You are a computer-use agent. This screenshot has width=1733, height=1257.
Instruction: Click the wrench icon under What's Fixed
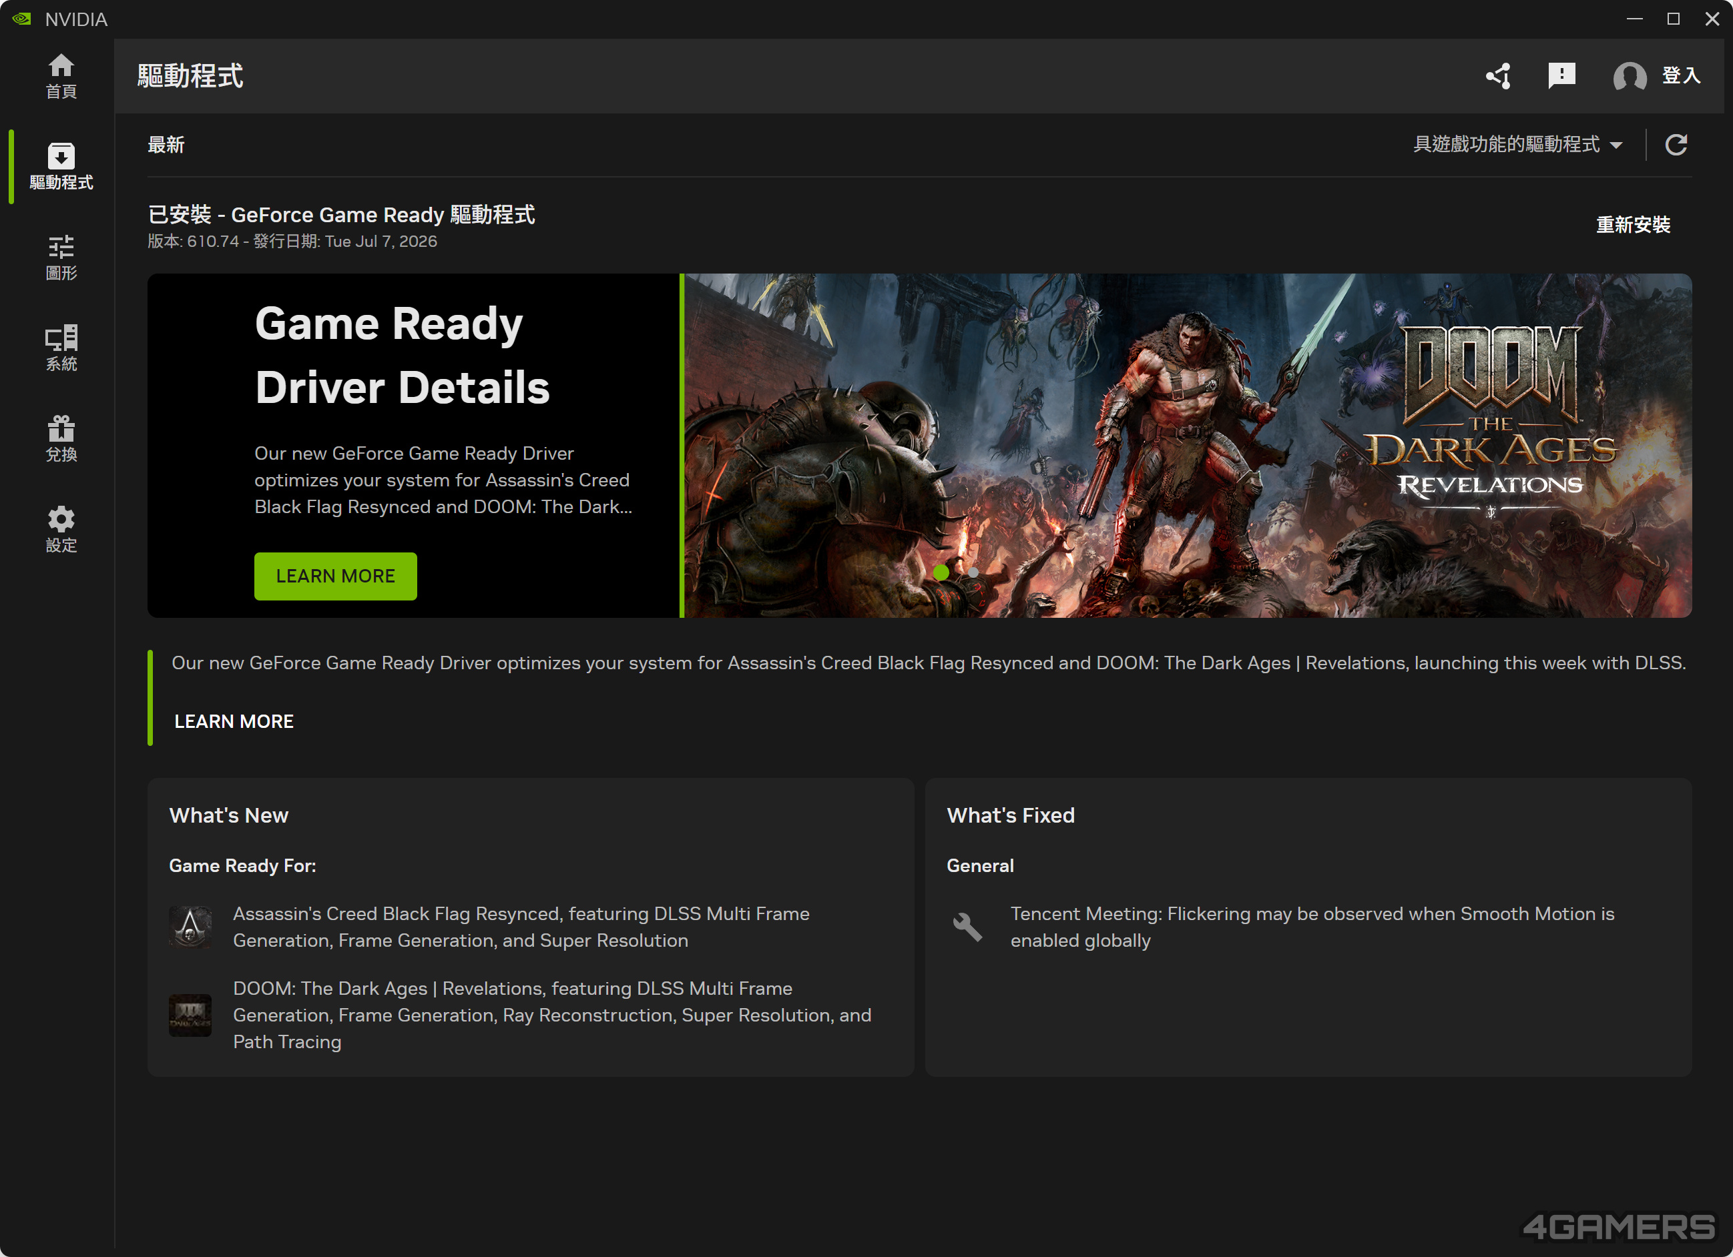967,926
